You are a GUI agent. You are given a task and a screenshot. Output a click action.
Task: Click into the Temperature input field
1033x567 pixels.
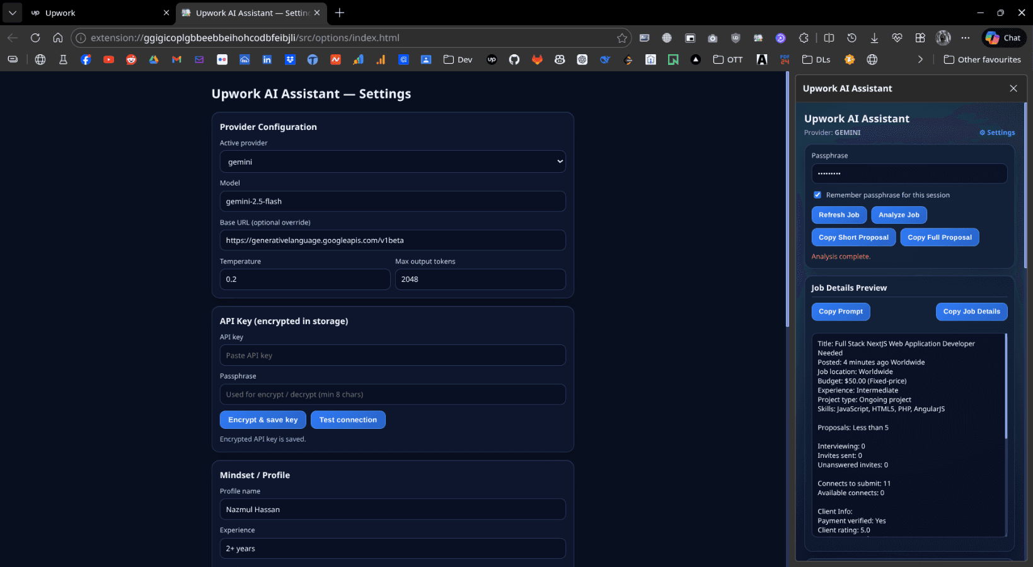tap(304, 279)
